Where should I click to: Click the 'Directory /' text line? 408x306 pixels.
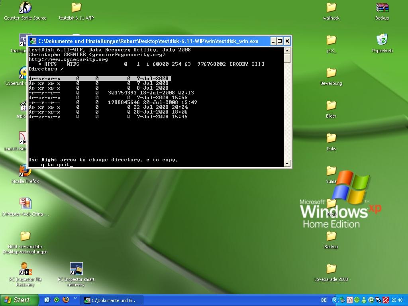(x=46, y=69)
